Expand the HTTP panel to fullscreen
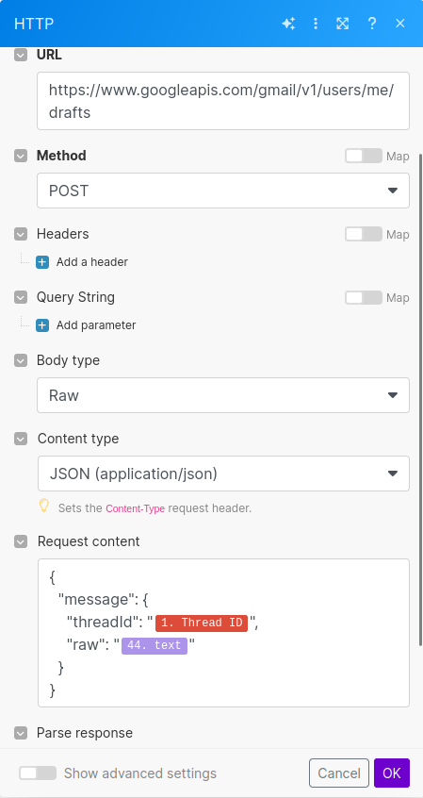The height and width of the screenshot is (798, 423). click(343, 24)
